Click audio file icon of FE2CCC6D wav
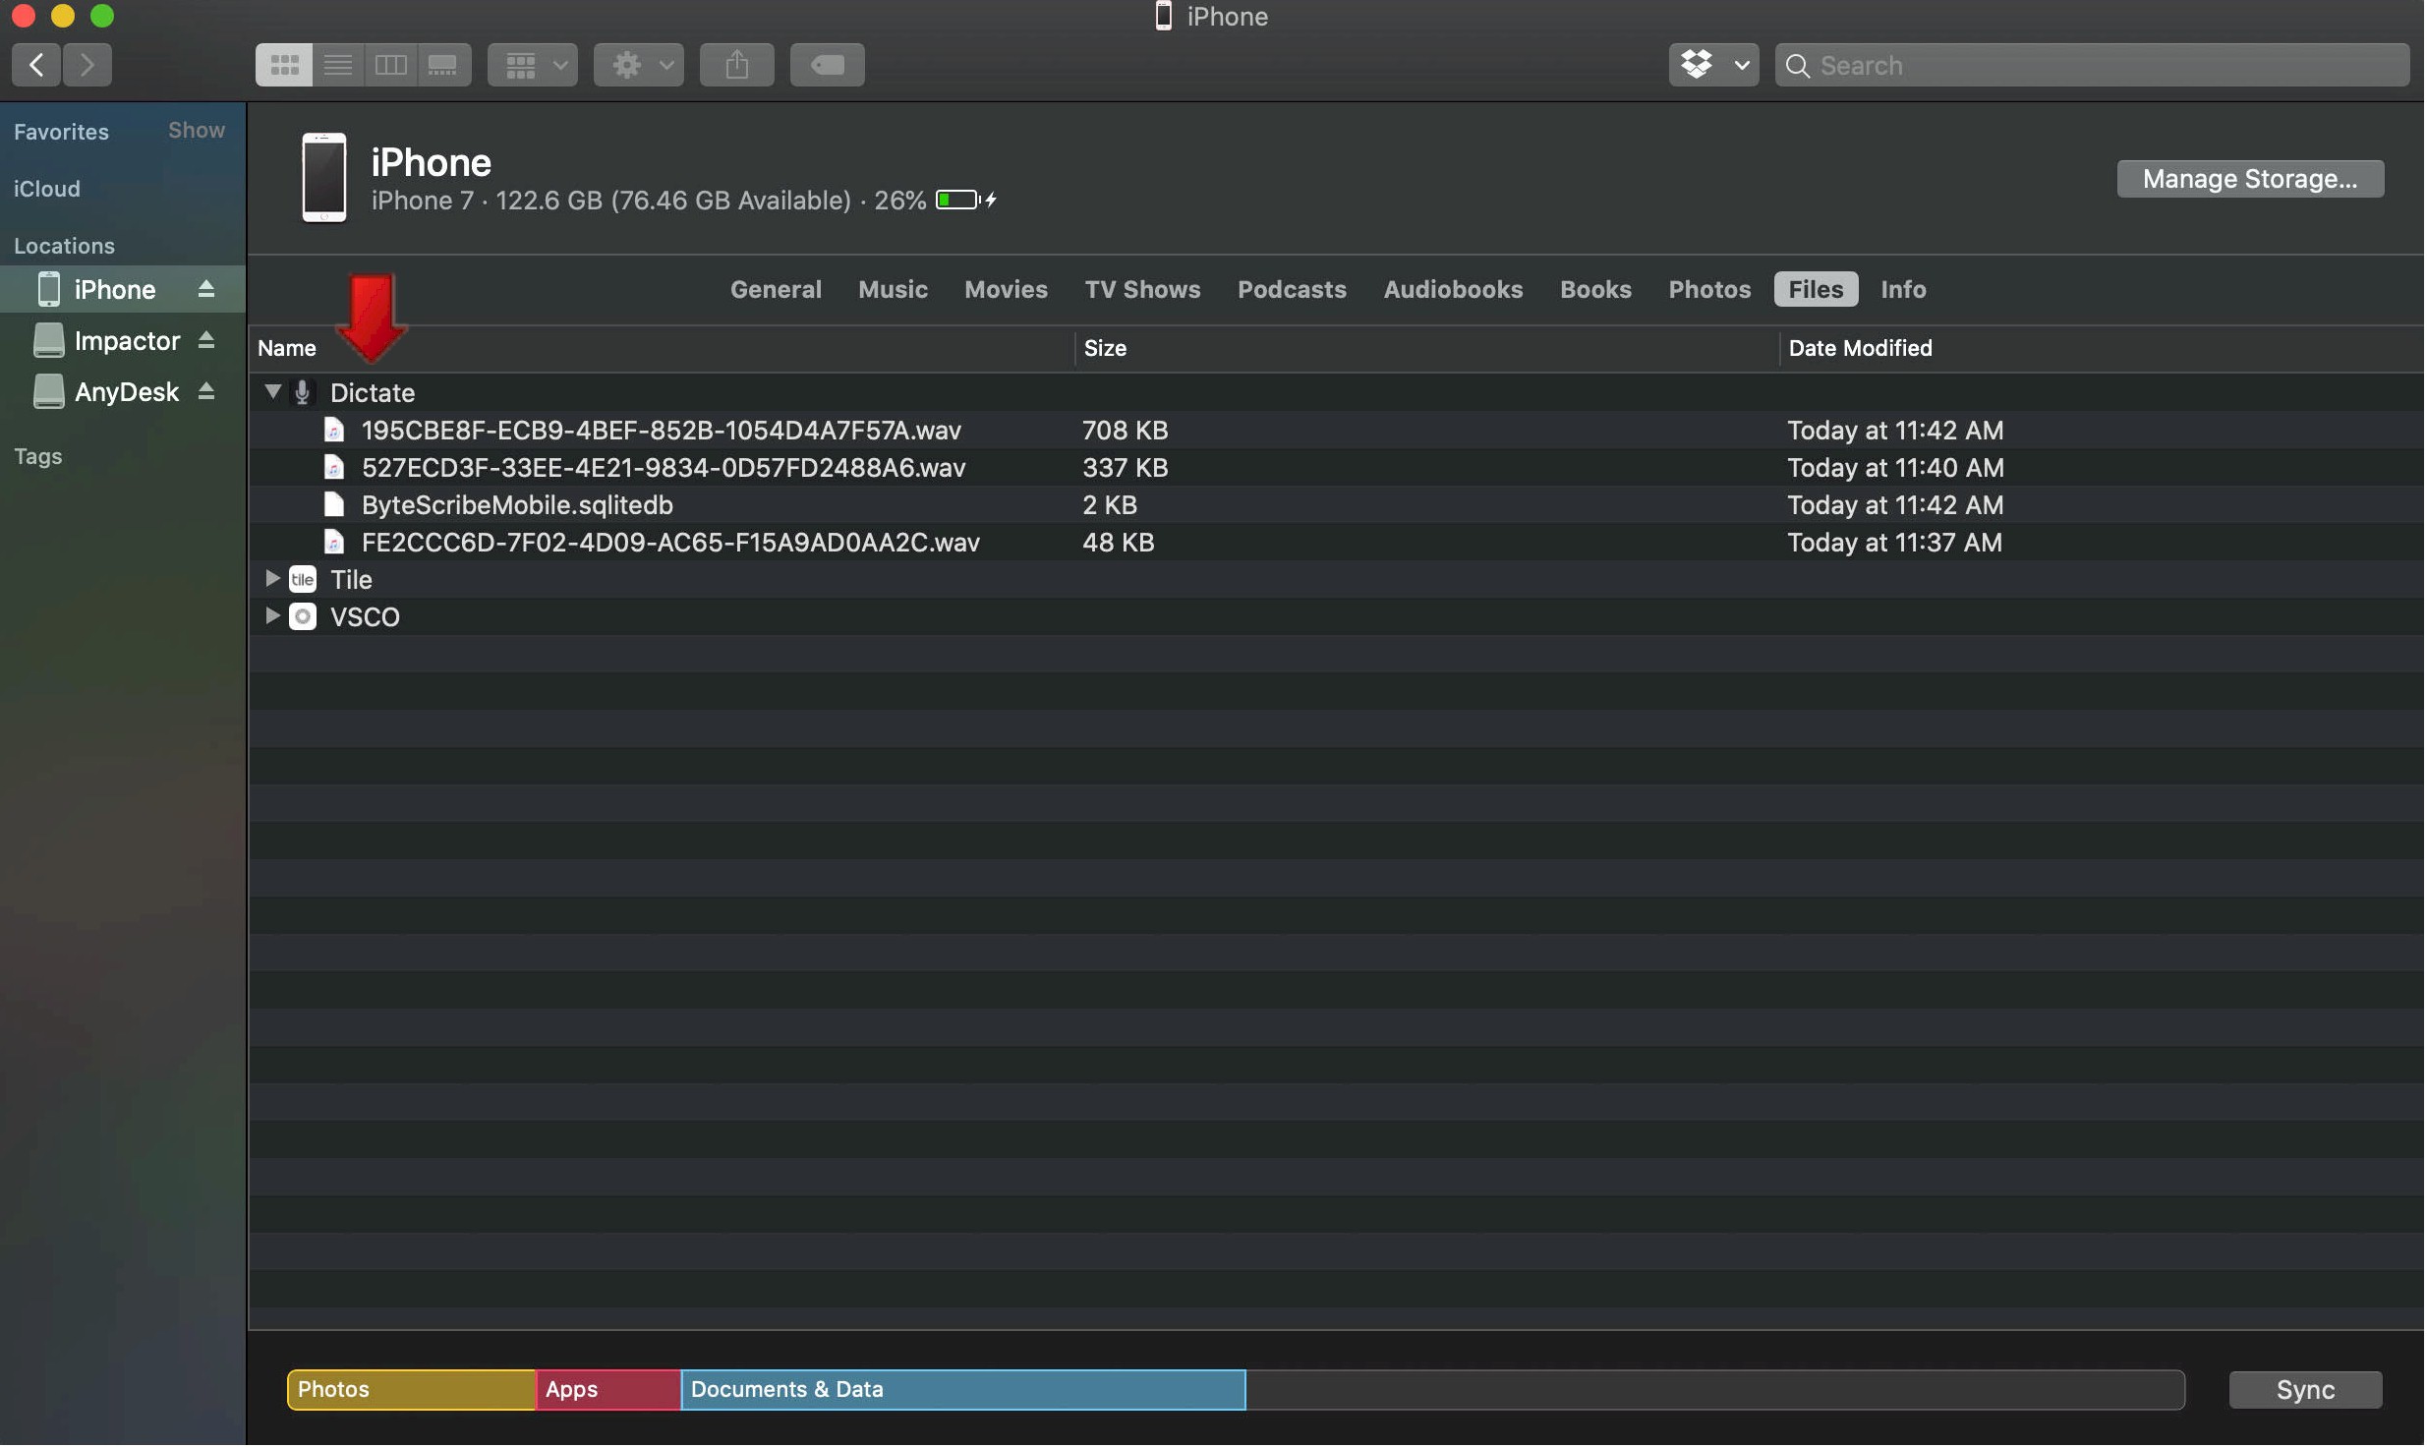The width and height of the screenshot is (2427, 1448). [334, 542]
